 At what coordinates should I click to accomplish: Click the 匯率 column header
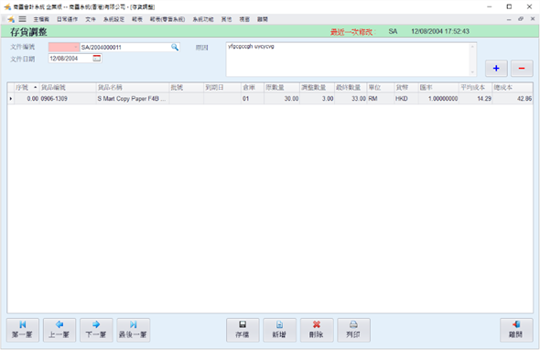click(438, 88)
